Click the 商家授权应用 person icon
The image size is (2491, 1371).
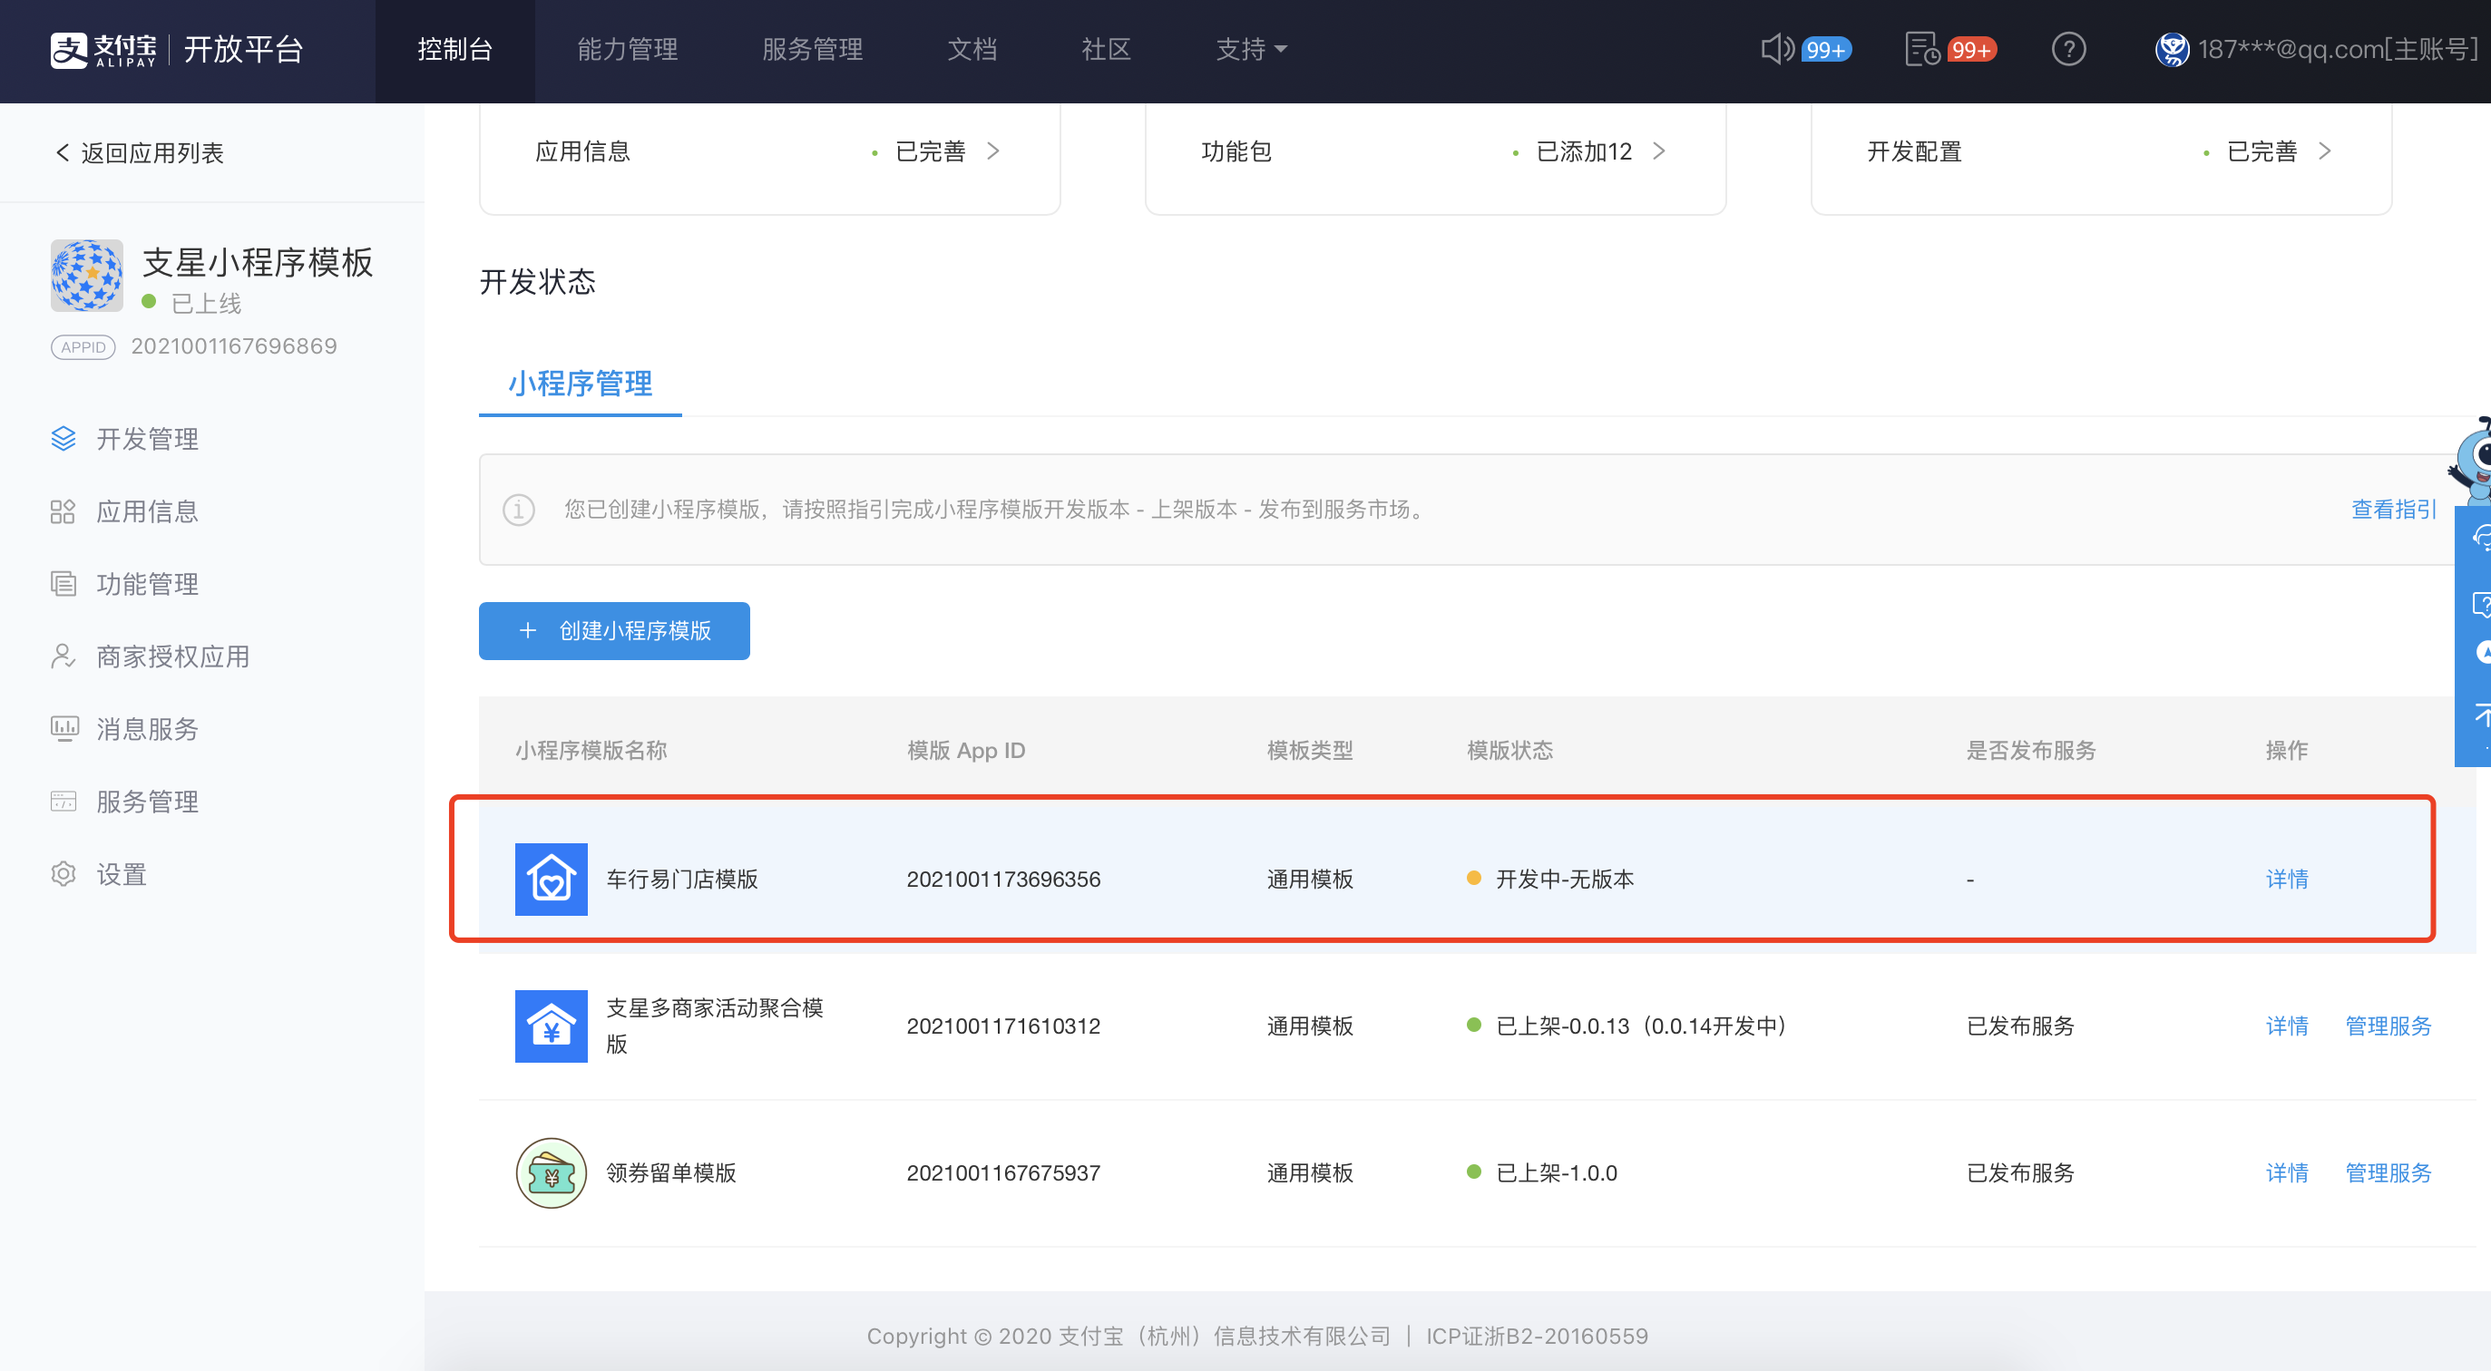63,656
